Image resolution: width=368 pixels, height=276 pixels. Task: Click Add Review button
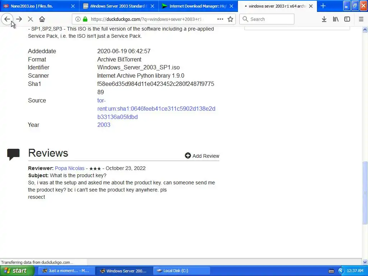pyautogui.click(x=202, y=156)
